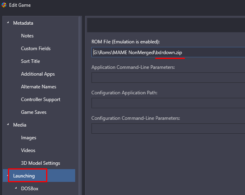The image size is (245, 195).
Task: Click the Configuration Application Path field
Action: [x=168, y=103]
